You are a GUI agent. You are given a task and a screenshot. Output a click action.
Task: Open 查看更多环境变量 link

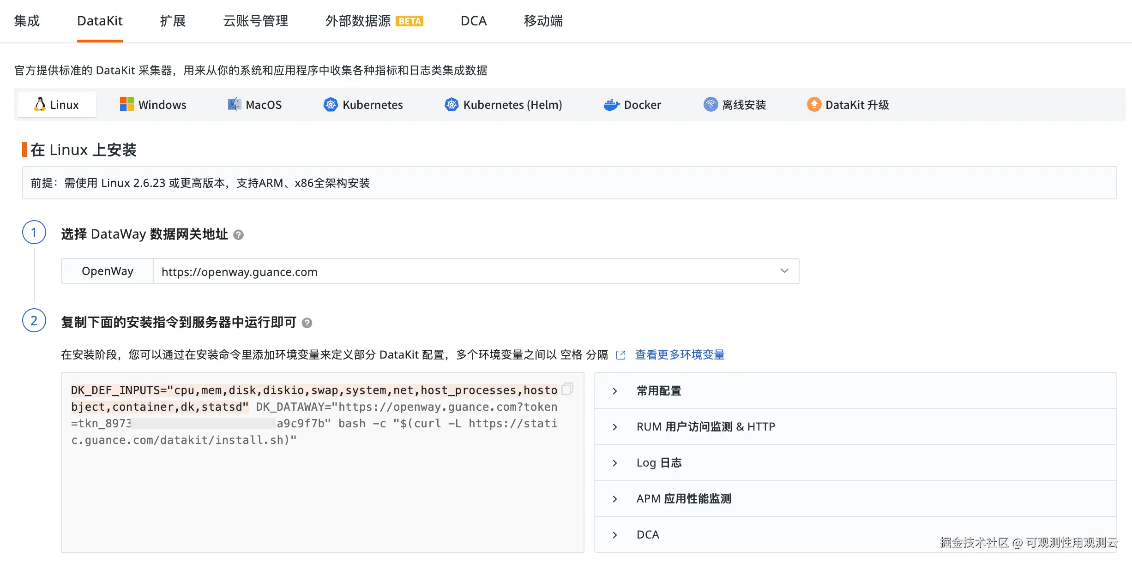tap(680, 355)
